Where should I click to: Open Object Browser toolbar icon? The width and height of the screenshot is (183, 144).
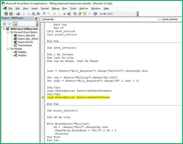[85, 14]
